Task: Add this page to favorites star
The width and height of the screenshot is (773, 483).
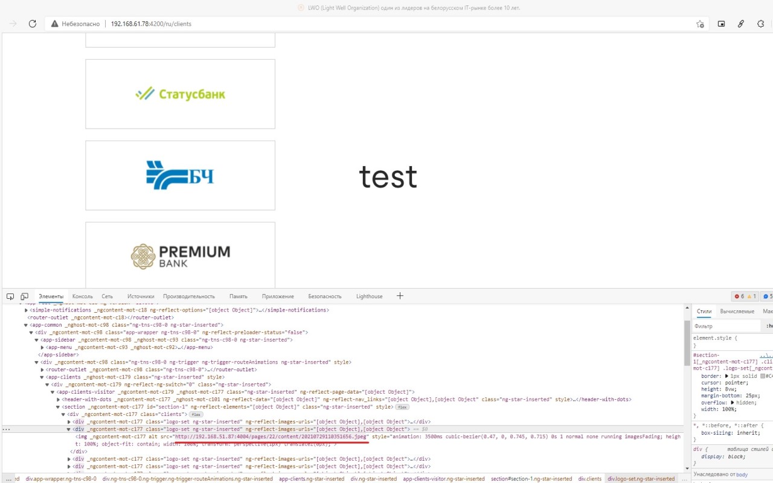Action: tap(700, 24)
